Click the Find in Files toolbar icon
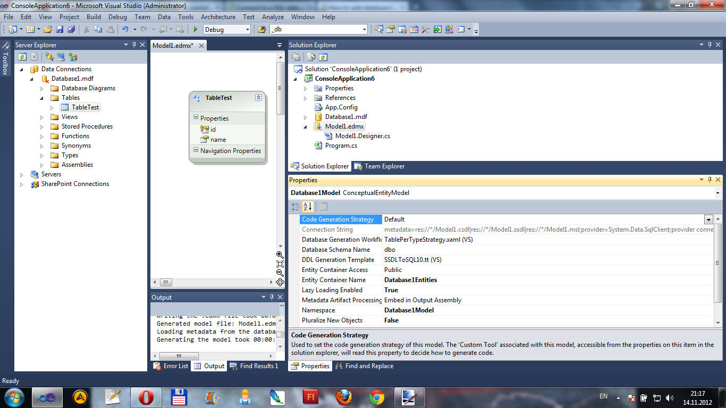The height and width of the screenshot is (408, 726). click(x=261, y=30)
